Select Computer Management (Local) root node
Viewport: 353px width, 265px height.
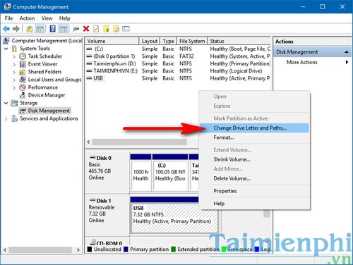47,41
